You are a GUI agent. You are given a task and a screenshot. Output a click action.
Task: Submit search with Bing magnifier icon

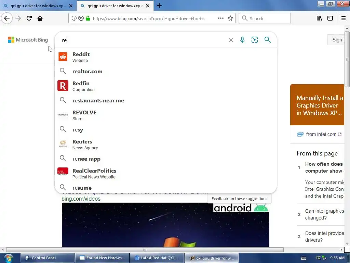click(267, 40)
